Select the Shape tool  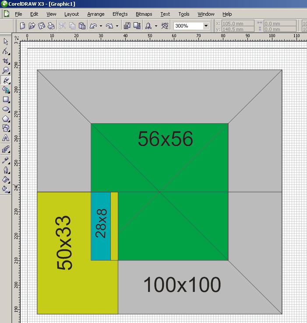click(x=6, y=51)
